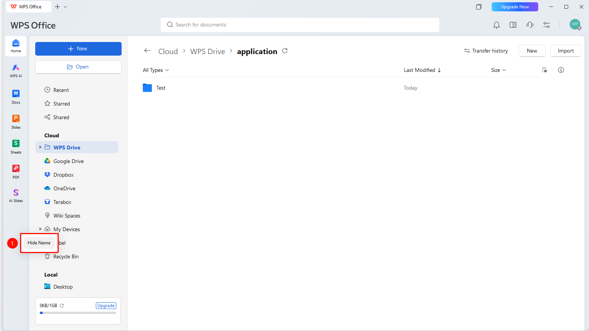Click the storage usage progress bar
589x331 pixels.
coord(78,313)
